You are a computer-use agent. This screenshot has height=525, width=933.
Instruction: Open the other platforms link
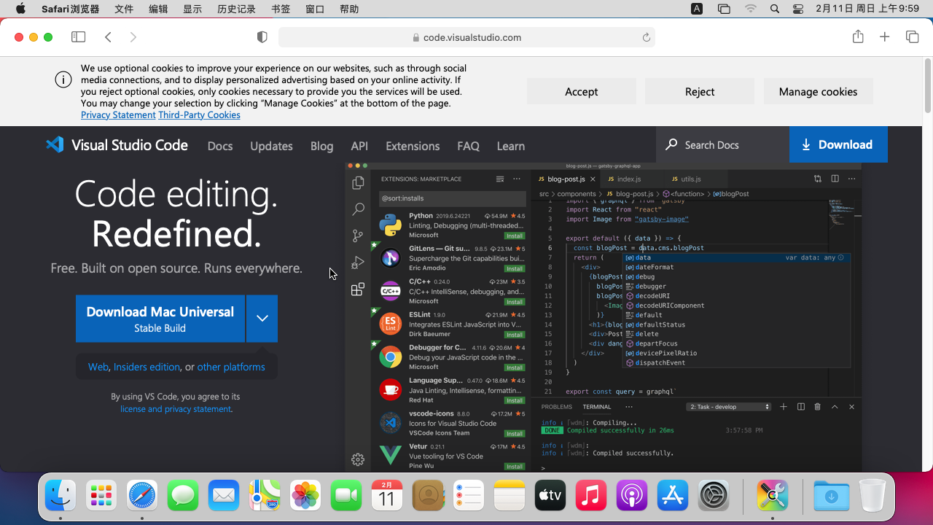pyautogui.click(x=231, y=367)
